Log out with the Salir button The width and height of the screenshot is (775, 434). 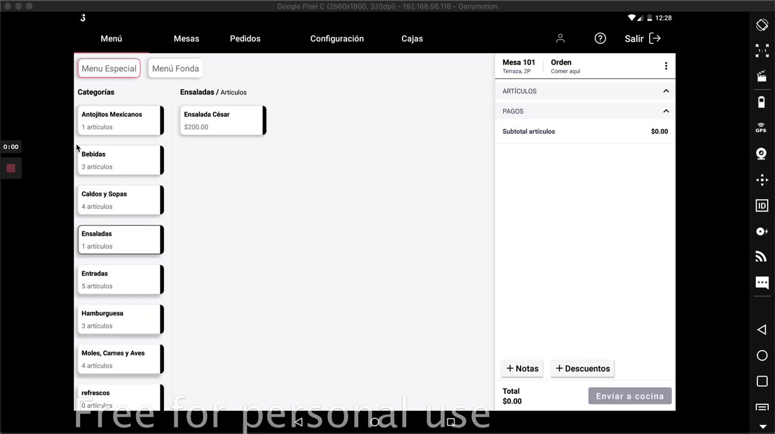coord(643,39)
